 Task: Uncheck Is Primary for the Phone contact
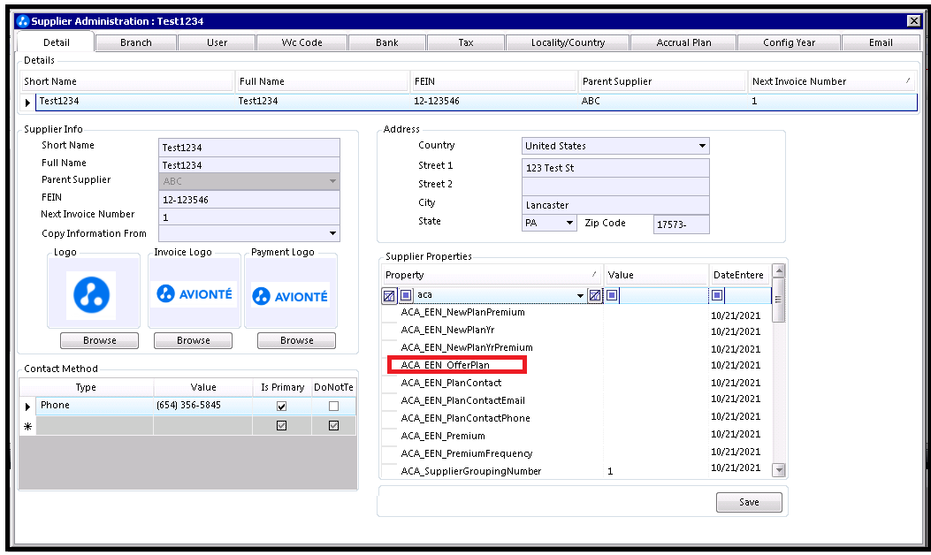pos(281,407)
